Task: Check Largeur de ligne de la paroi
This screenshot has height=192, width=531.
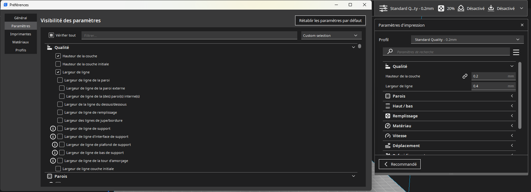Action: click(x=60, y=80)
